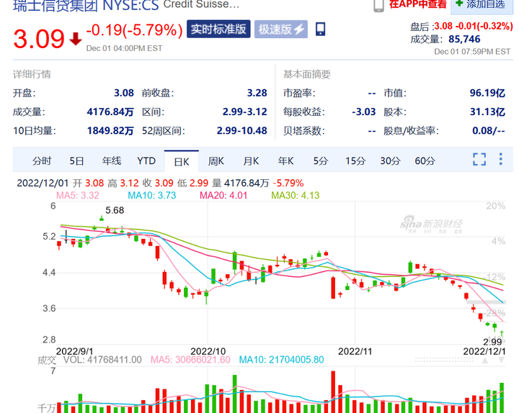Click the MA10: 3.73 legend label
519x413 pixels.
pyautogui.click(x=152, y=195)
